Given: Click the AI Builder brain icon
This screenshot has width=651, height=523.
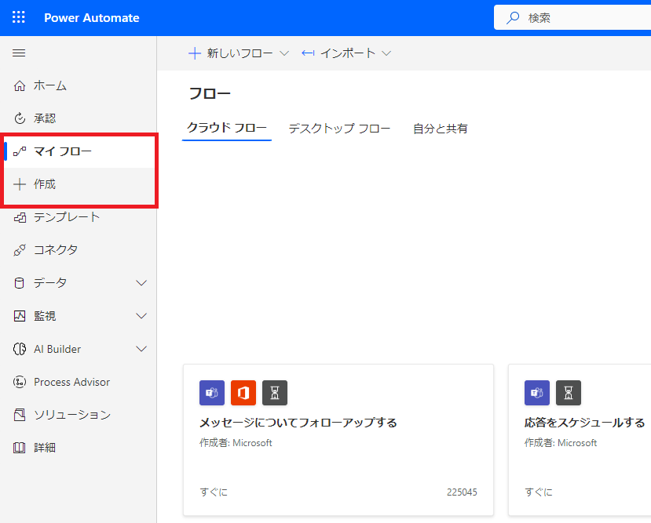Looking at the screenshot, I should coord(20,349).
